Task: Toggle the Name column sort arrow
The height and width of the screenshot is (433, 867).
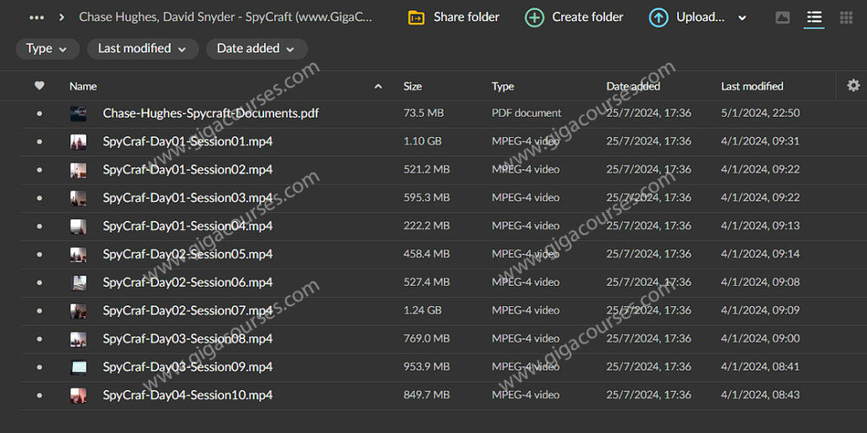Action: click(x=378, y=86)
